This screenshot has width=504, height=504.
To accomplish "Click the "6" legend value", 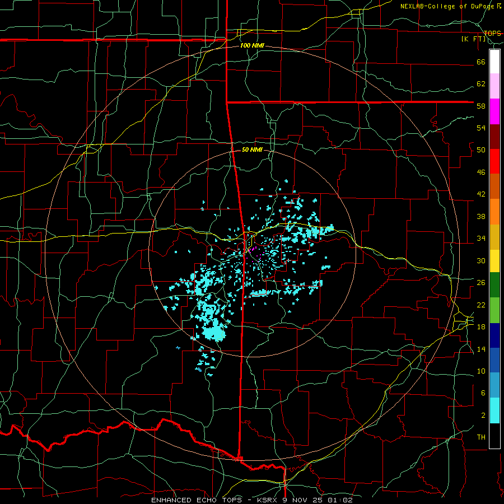I will [483, 393].
